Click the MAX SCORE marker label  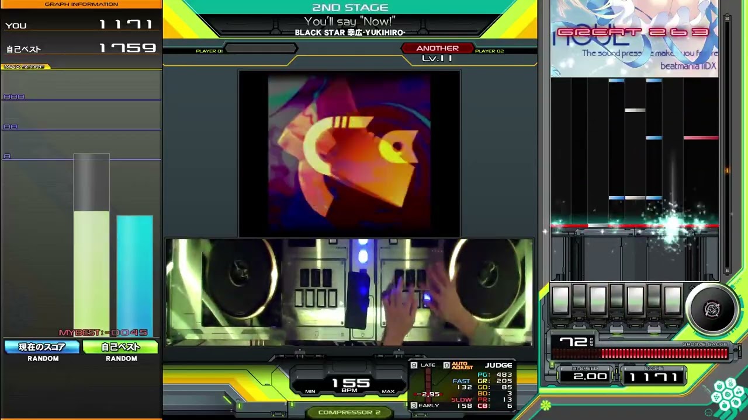pos(24,66)
